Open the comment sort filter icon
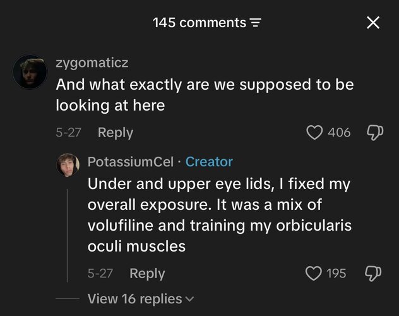399x316 pixels. tap(256, 23)
